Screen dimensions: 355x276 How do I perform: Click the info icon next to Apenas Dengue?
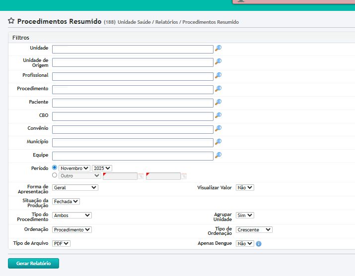[259, 244]
